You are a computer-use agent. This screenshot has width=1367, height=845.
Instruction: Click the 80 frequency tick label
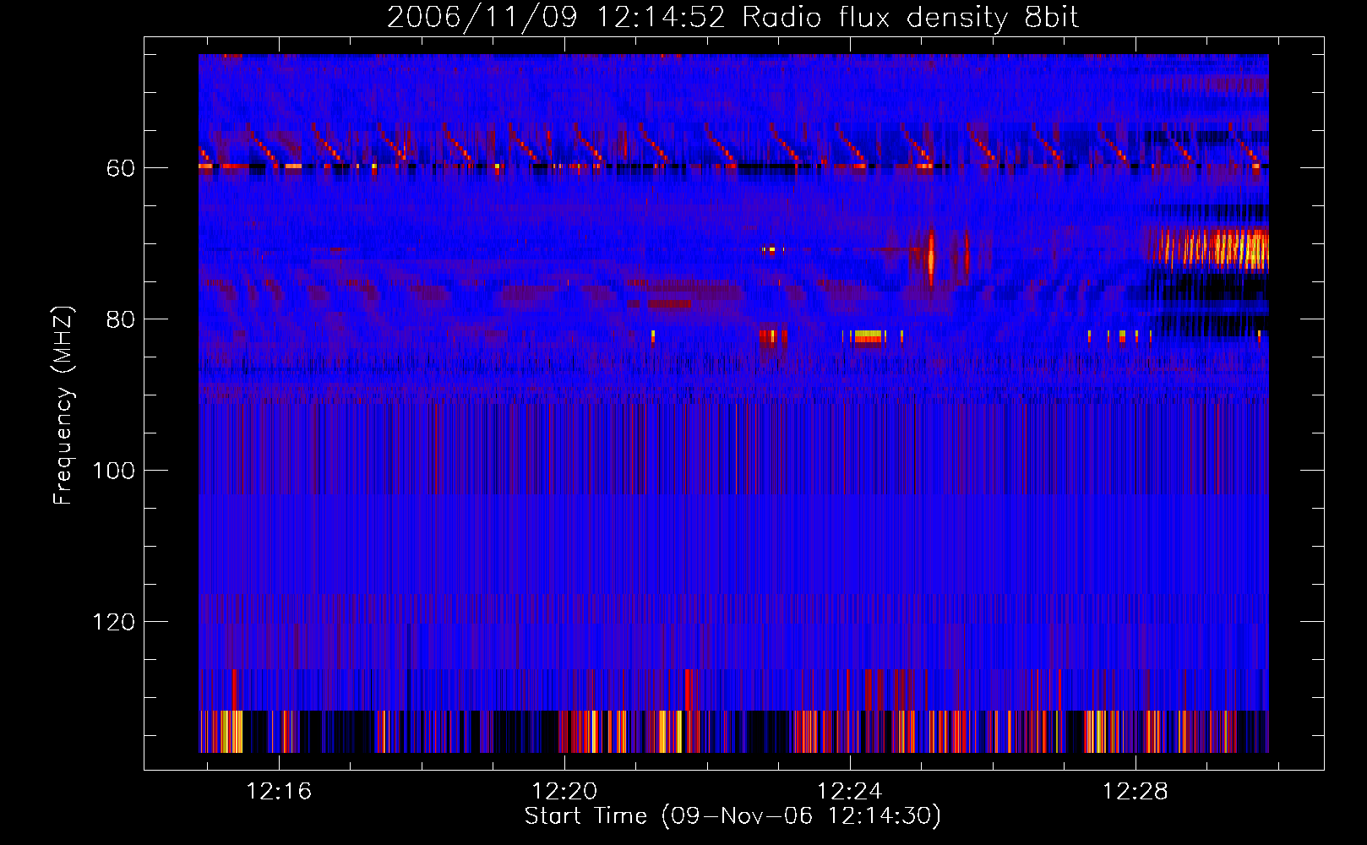tap(121, 319)
